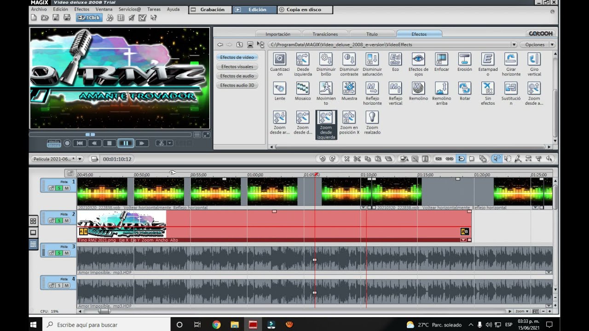This screenshot has height=331, width=589.
Task: Select the Eco effect icon
Action: [395, 59]
